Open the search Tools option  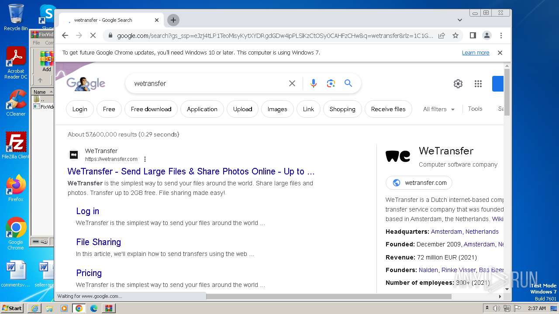475,109
